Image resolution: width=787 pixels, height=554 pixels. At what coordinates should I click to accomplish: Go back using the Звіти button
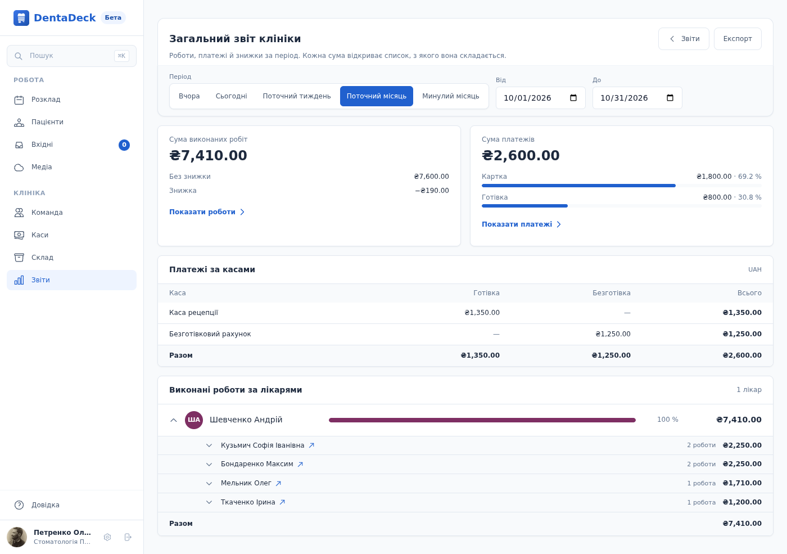coord(684,39)
